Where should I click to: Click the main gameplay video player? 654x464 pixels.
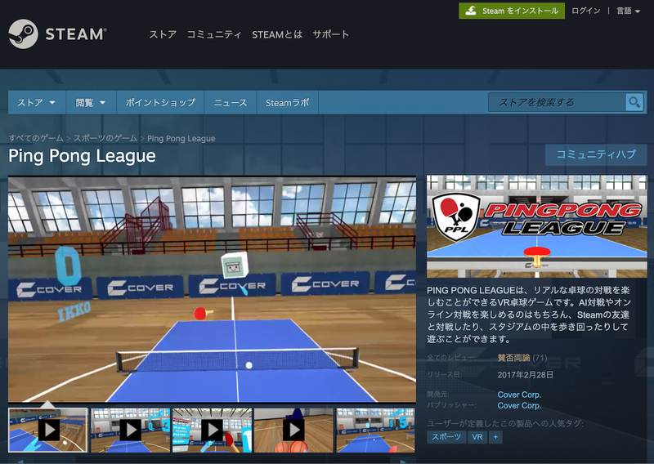212,289
